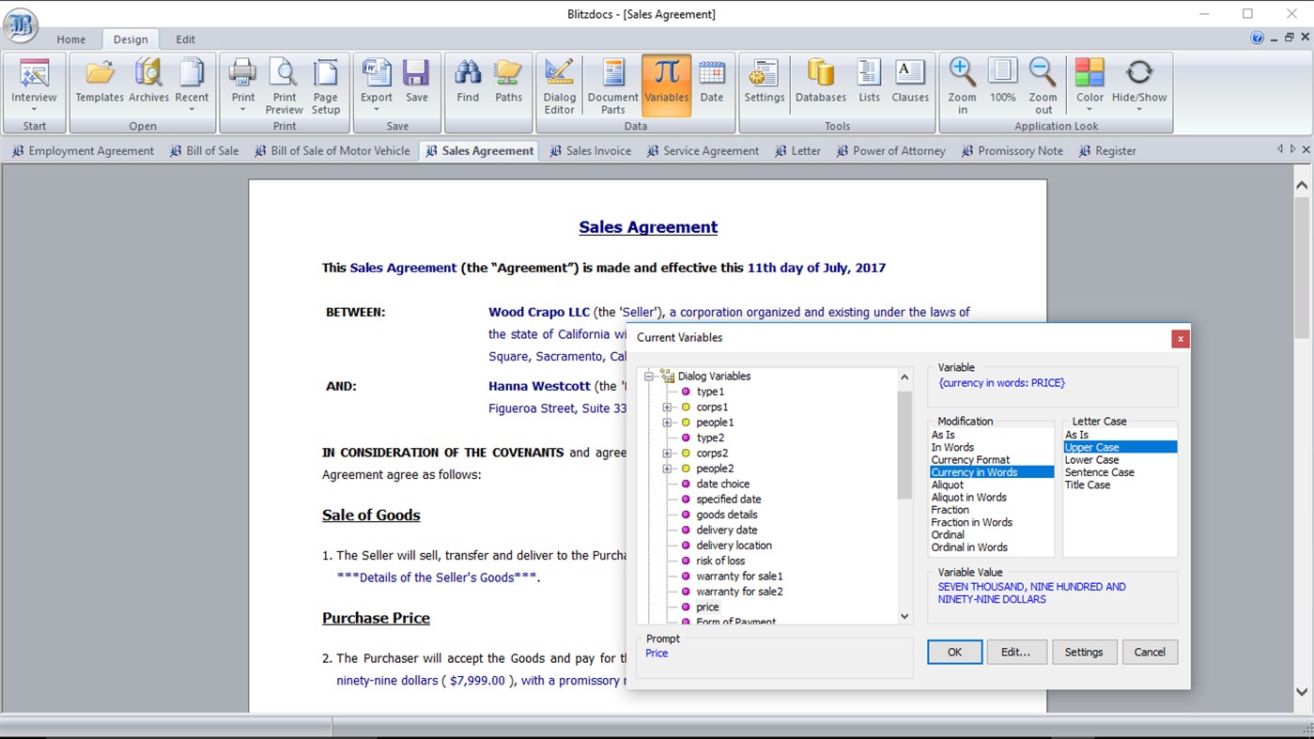Select the Variables tool
Viewport: 1314px width, 739px height.
(666, 85)
